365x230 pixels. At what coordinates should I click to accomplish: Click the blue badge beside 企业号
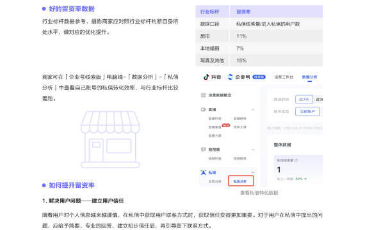(259, 77)
